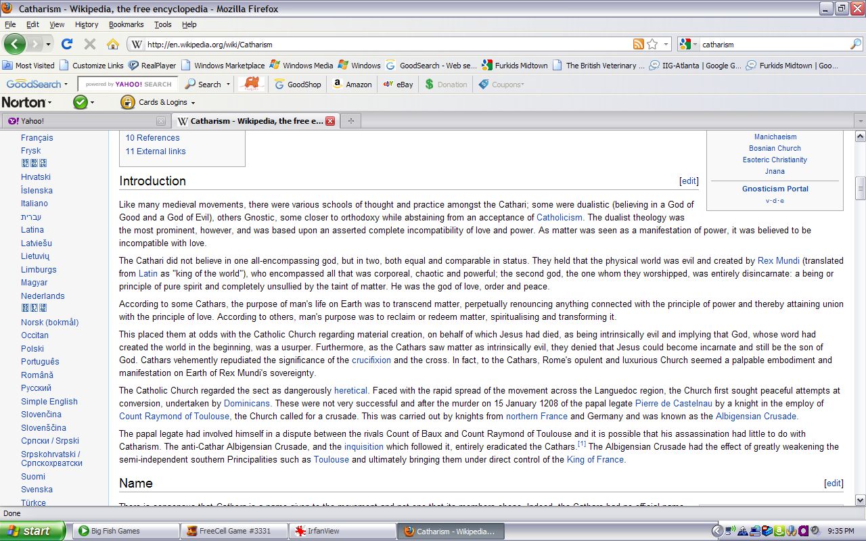This screenshot has width=866, height=541.
Task: Expand the Cards & Logins dropdown
Action: [x=158, y=102]
